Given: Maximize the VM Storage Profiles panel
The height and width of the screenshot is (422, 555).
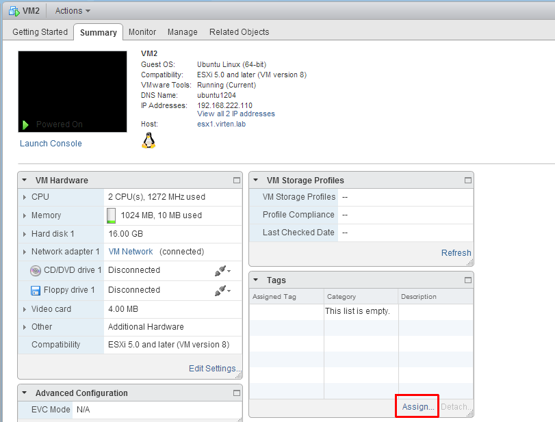Looking at the screenshot, I should point(467,181).
